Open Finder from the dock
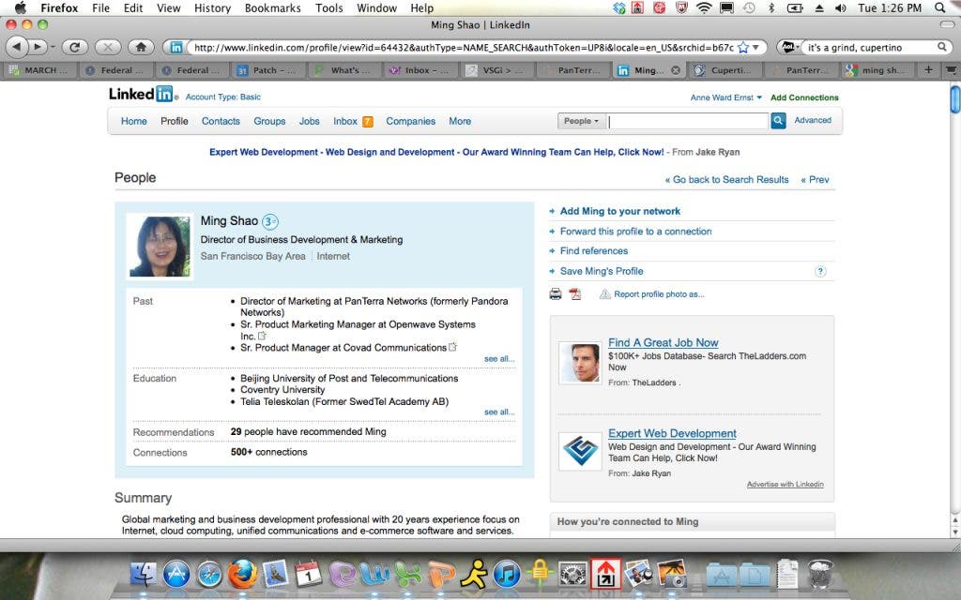This screenshot has height=600, width=961. coord(144,575)
